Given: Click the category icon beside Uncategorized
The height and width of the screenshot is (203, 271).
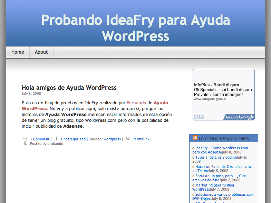Looking at the screenshot, I should [57, 139].
